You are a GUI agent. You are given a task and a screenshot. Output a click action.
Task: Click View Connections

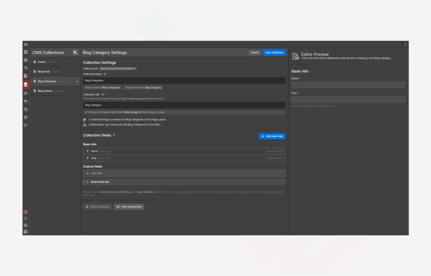click(129, 207)
